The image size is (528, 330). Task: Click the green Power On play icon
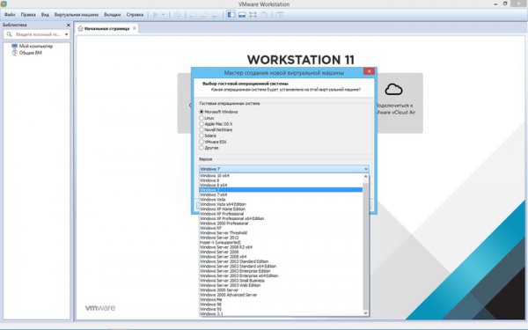[x=156, y=14]
